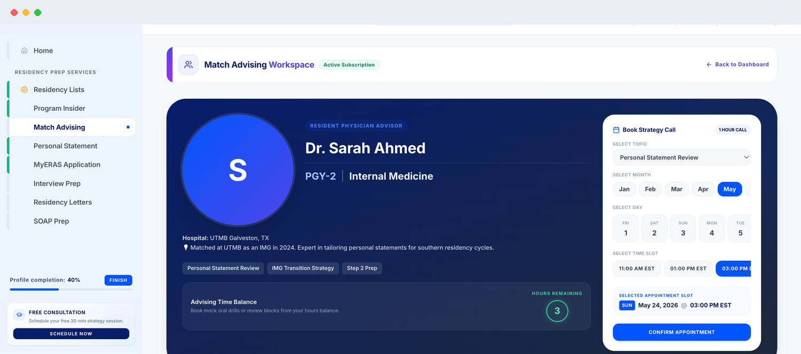The image size is (801, 354).
Task: Click the PGY-2 label
Action: (320, 176)
